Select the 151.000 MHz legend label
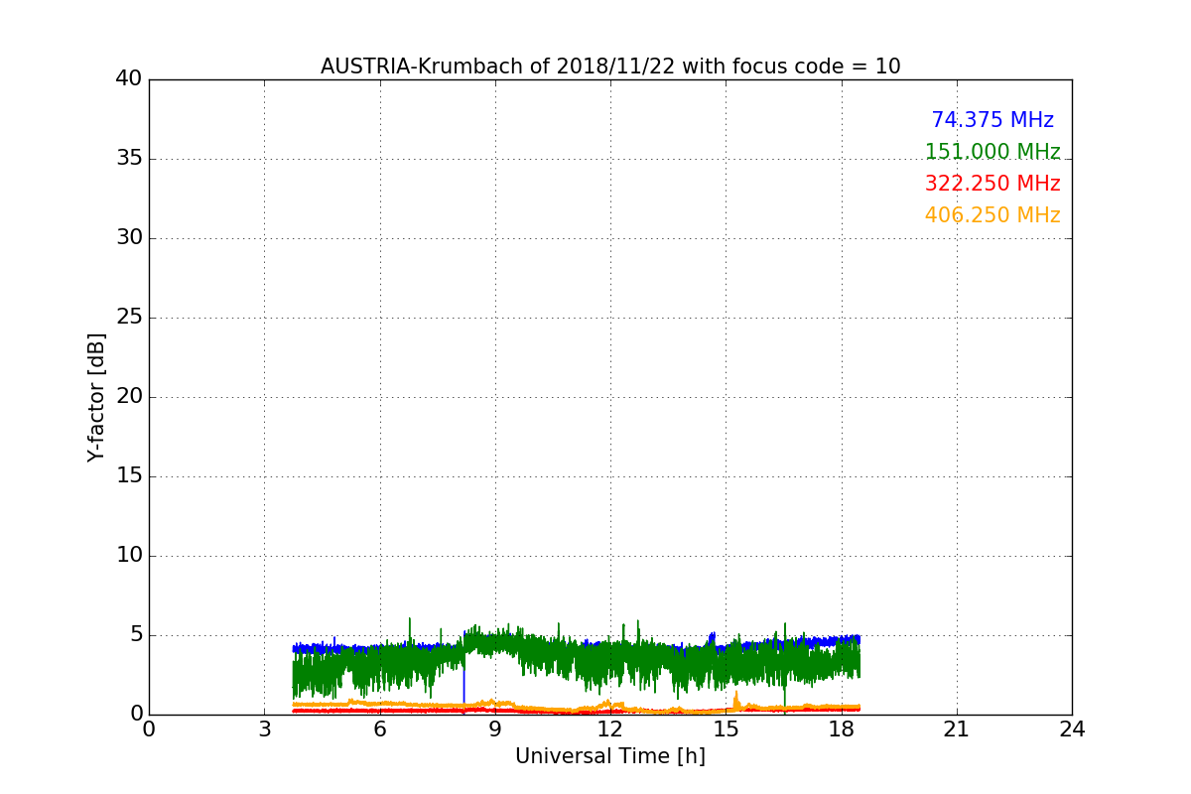1191x794 pixels. click(x=992, y=152)
